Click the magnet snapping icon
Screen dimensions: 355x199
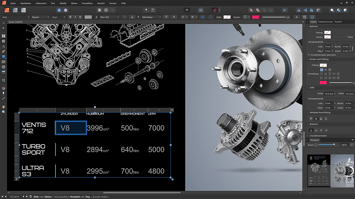click(x=214, y=10)
